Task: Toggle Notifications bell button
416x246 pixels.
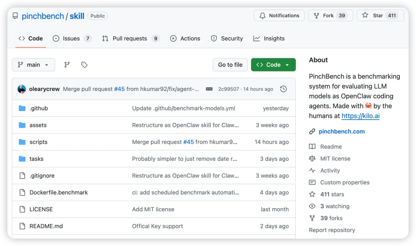Action: pos(279,15)
